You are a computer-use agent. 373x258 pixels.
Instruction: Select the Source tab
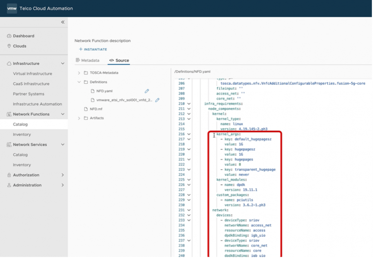point(119,60)
